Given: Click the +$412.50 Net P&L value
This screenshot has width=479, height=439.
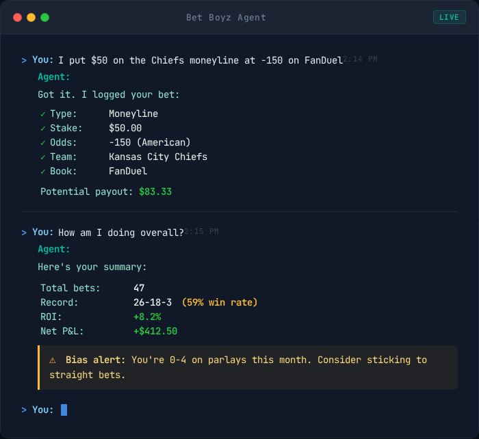Looking at the screenshot, I should point(155,331).
